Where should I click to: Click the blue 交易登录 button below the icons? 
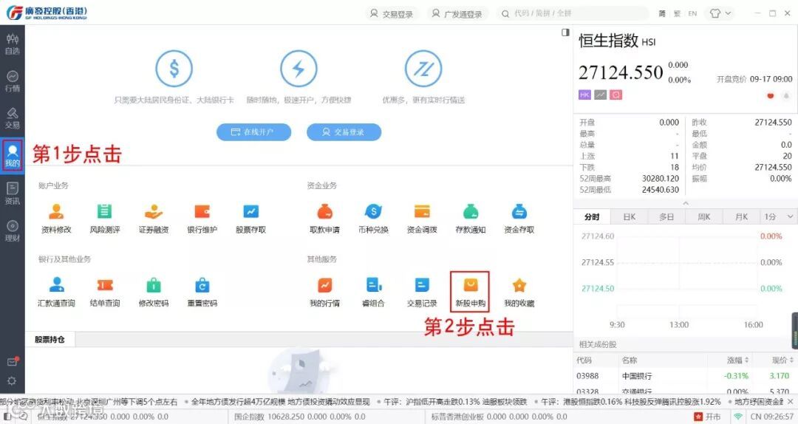(x=344, y=131)
